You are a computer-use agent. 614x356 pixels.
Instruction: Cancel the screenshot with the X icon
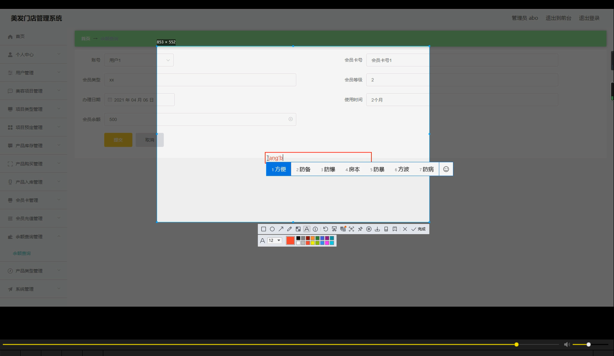click(x=405, y=229)
